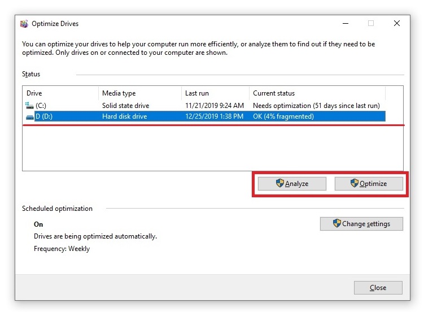This screenshot has height=316, width=424.
Task: Click the Optimize Drives app icon in title bar
Action: coord(24,24)
